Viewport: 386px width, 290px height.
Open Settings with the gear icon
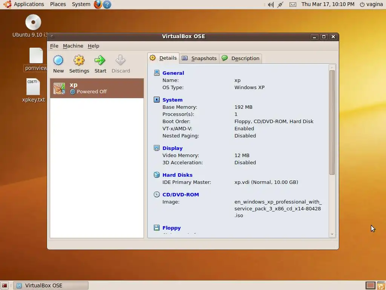(79, 60)
